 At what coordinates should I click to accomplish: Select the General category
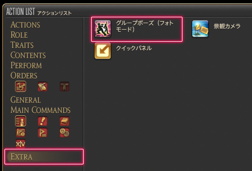point(26,100)
